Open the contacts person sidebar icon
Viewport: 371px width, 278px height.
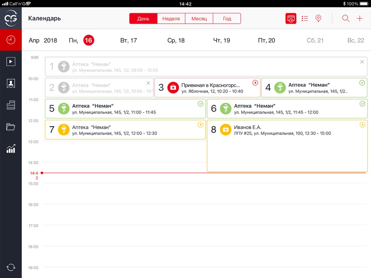point(11,83)
